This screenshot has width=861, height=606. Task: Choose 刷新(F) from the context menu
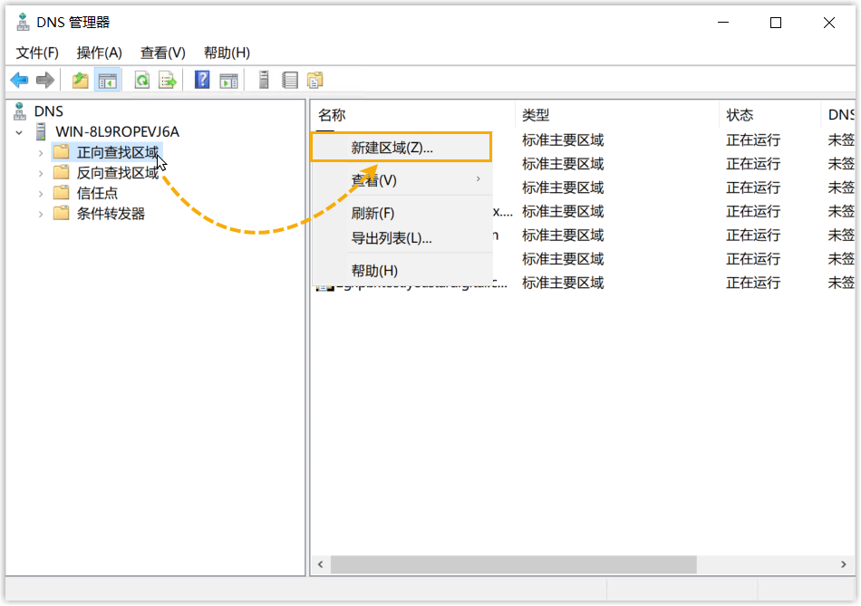[372, 214]
